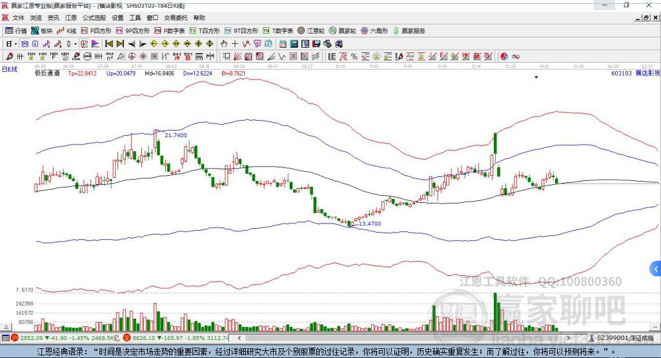This screenshot has height=358, width=661.
Task: Click the blue infinity symbol icon
Action: click(x=516, y=57)
